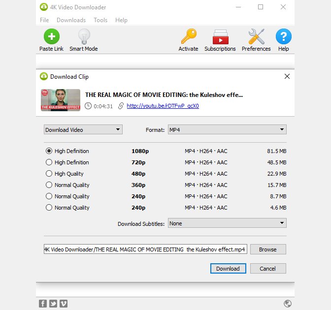Viewport: 331px width, 310px height.
Task: Toggle Smart Mode lightbulb icon
Action: click(x=84, y=36)
